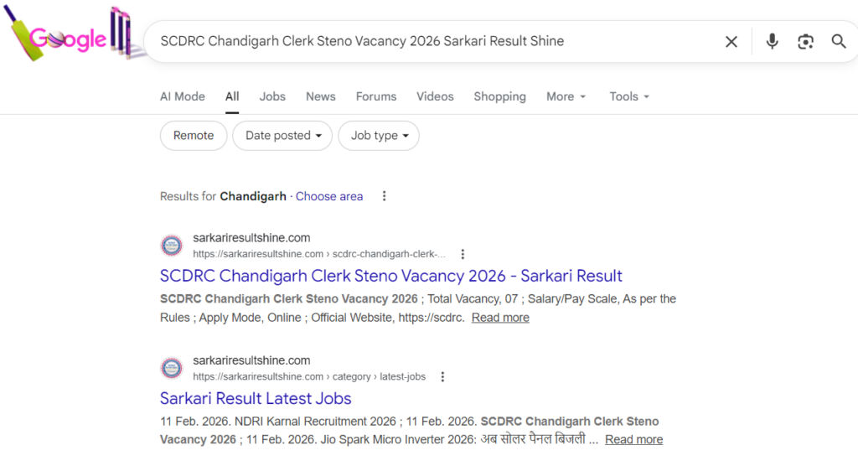Open three-dot menu for latest-jobs result
This screenshot has width=858, height=461.
pos(443,377)
